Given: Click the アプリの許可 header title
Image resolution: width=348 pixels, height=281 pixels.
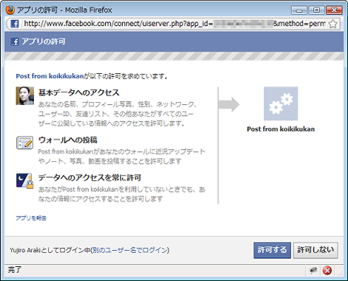Looking at the screenshot, I should click(x=44, y=41).
